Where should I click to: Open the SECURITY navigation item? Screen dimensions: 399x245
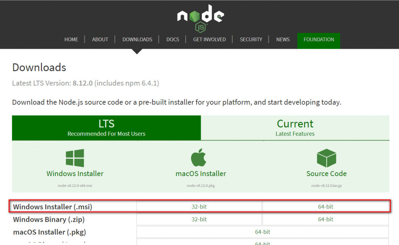(251, 39)
